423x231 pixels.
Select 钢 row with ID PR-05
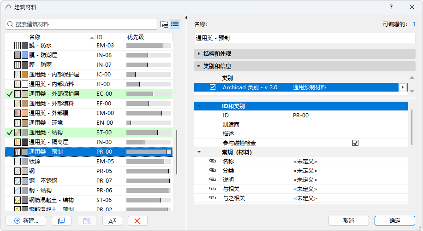(x=89, y=171)
